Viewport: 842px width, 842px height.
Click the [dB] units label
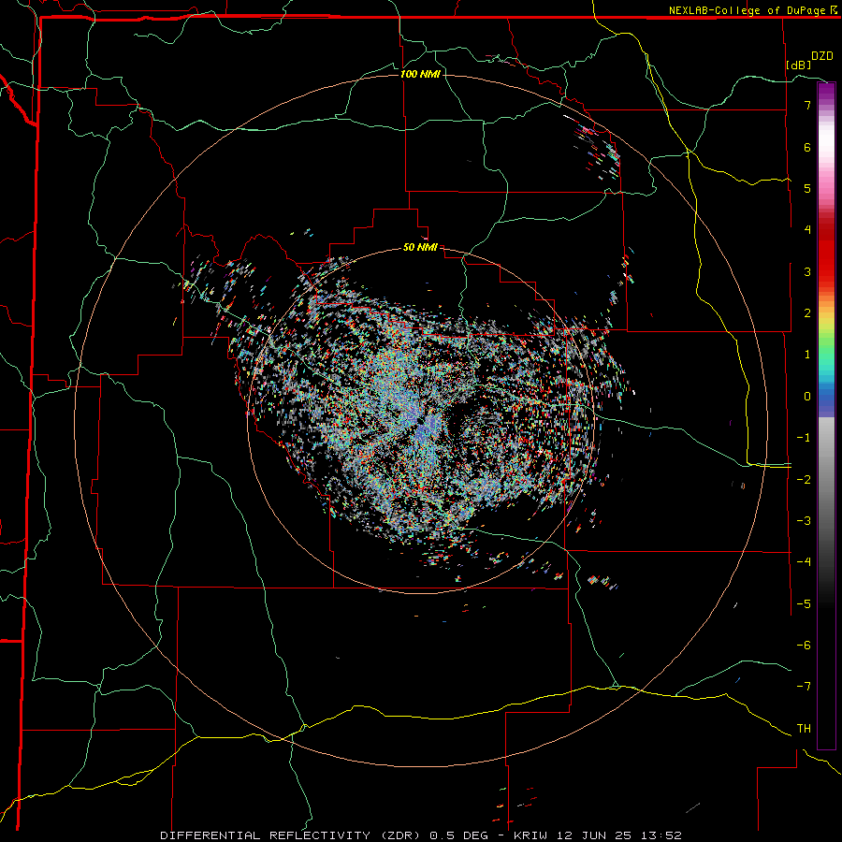pos(799,65)
